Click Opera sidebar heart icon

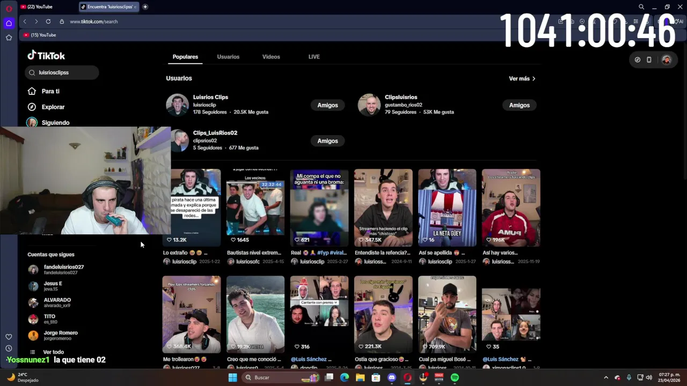(x=9, y=337)
